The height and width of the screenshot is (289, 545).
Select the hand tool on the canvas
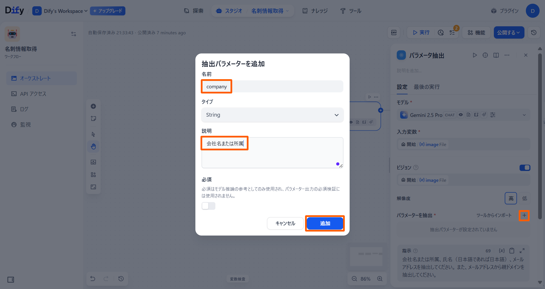click(x=93, y=146)
